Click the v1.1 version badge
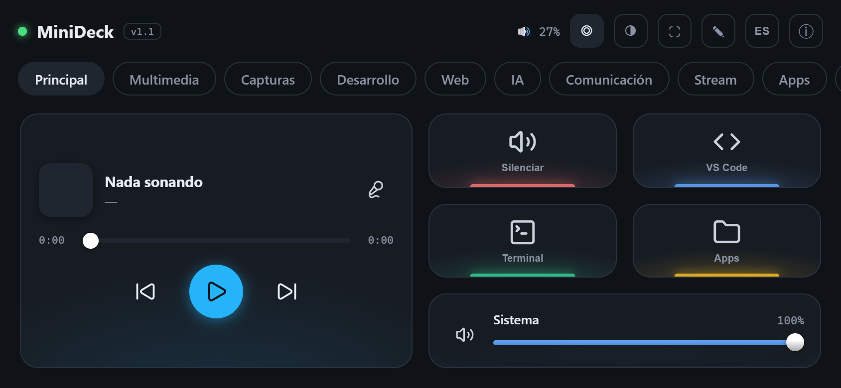This screenshot has width=841, height=388. [x=142, y=31]
